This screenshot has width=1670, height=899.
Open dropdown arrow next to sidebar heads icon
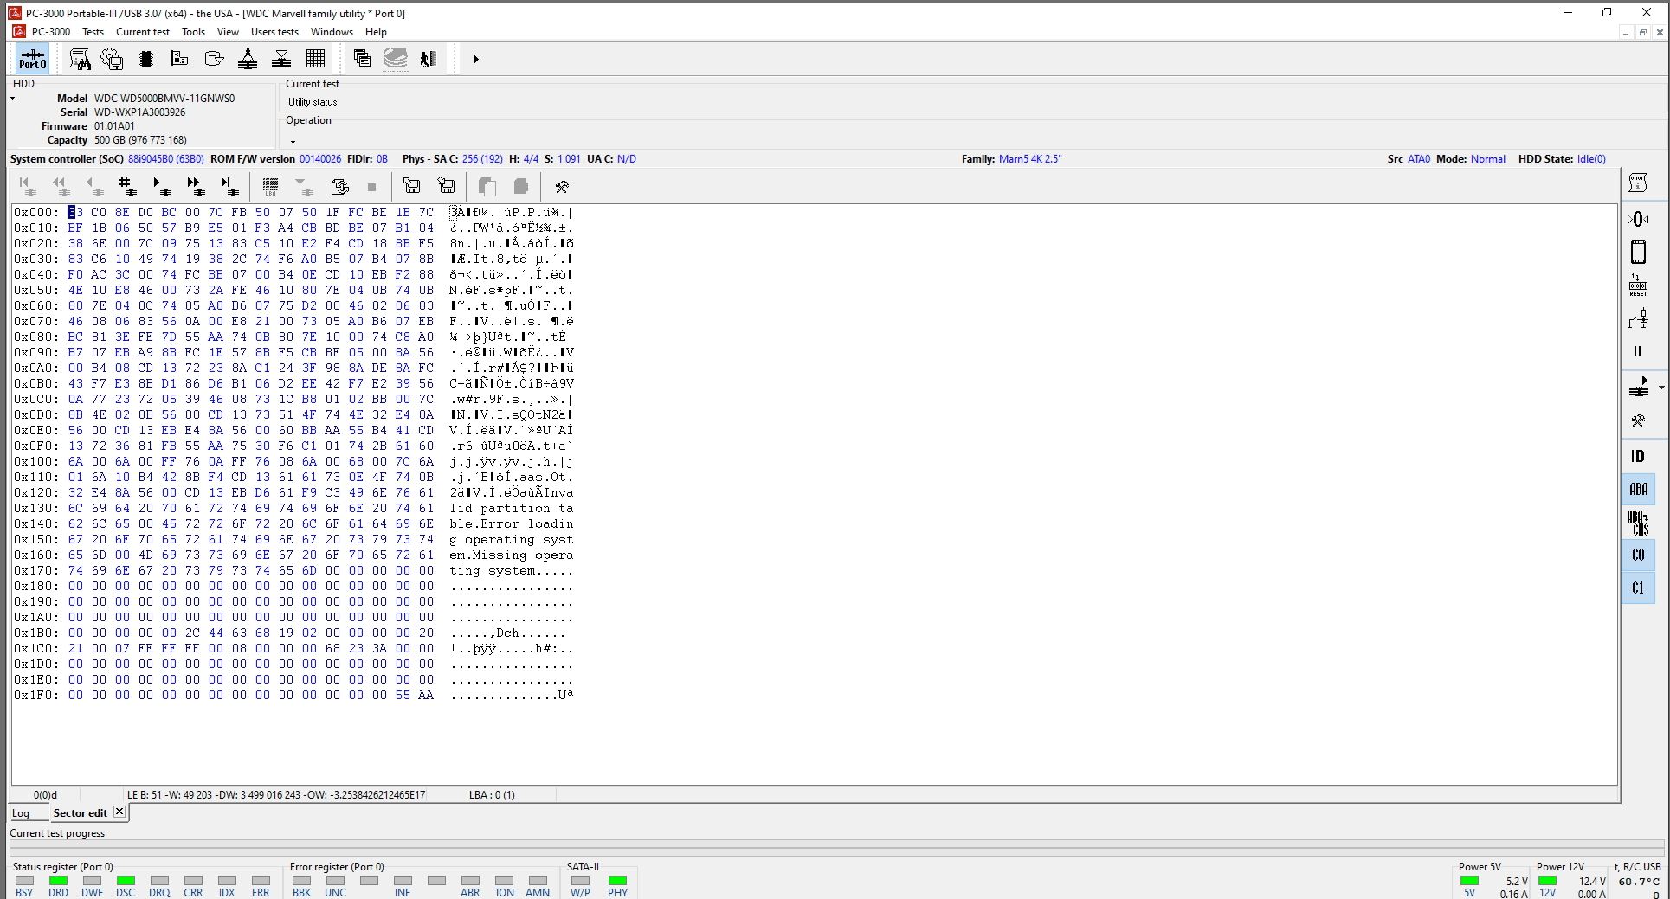click(1661, 388)
